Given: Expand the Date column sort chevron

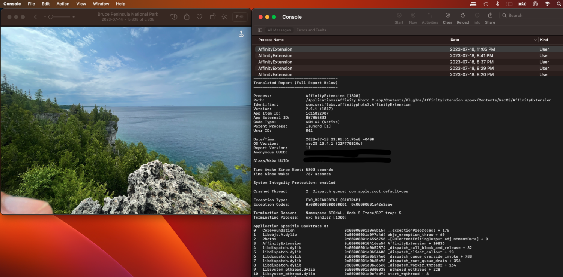Looking at the screenshot, I should (x=535, y=40).
